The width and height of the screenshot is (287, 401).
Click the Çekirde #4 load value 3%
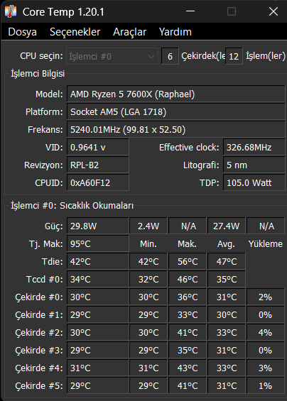point(266,368)
